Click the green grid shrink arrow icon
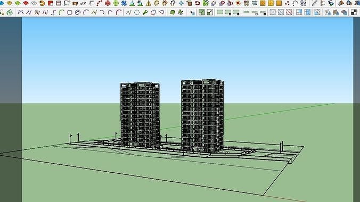Image resolution: width=360 pixels, height=202 pixels. pyautogui.click(x=210, y=12)
